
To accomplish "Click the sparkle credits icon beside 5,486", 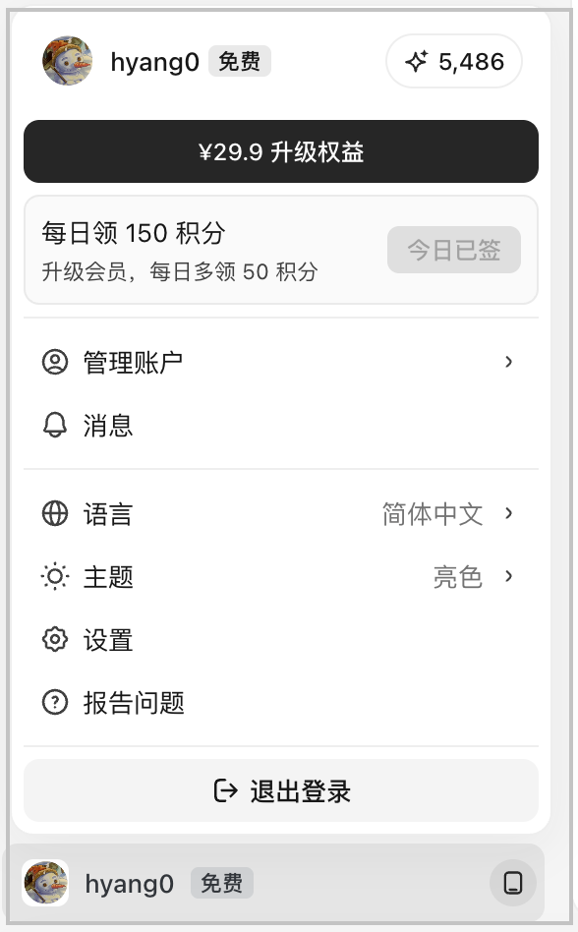I will 417,61.
